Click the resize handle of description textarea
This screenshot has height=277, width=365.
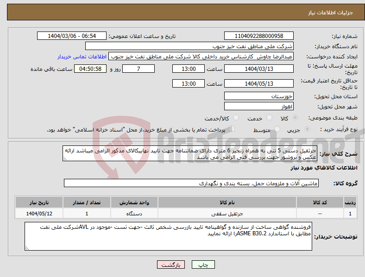(65, 159)
